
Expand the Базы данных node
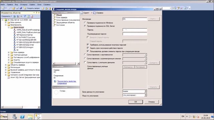6,22
